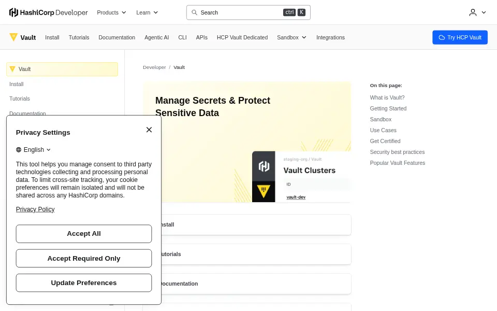Click the HashiCorp logo in Vault Clusters image
Screen dimensions: 497x311
click(264, 166)
